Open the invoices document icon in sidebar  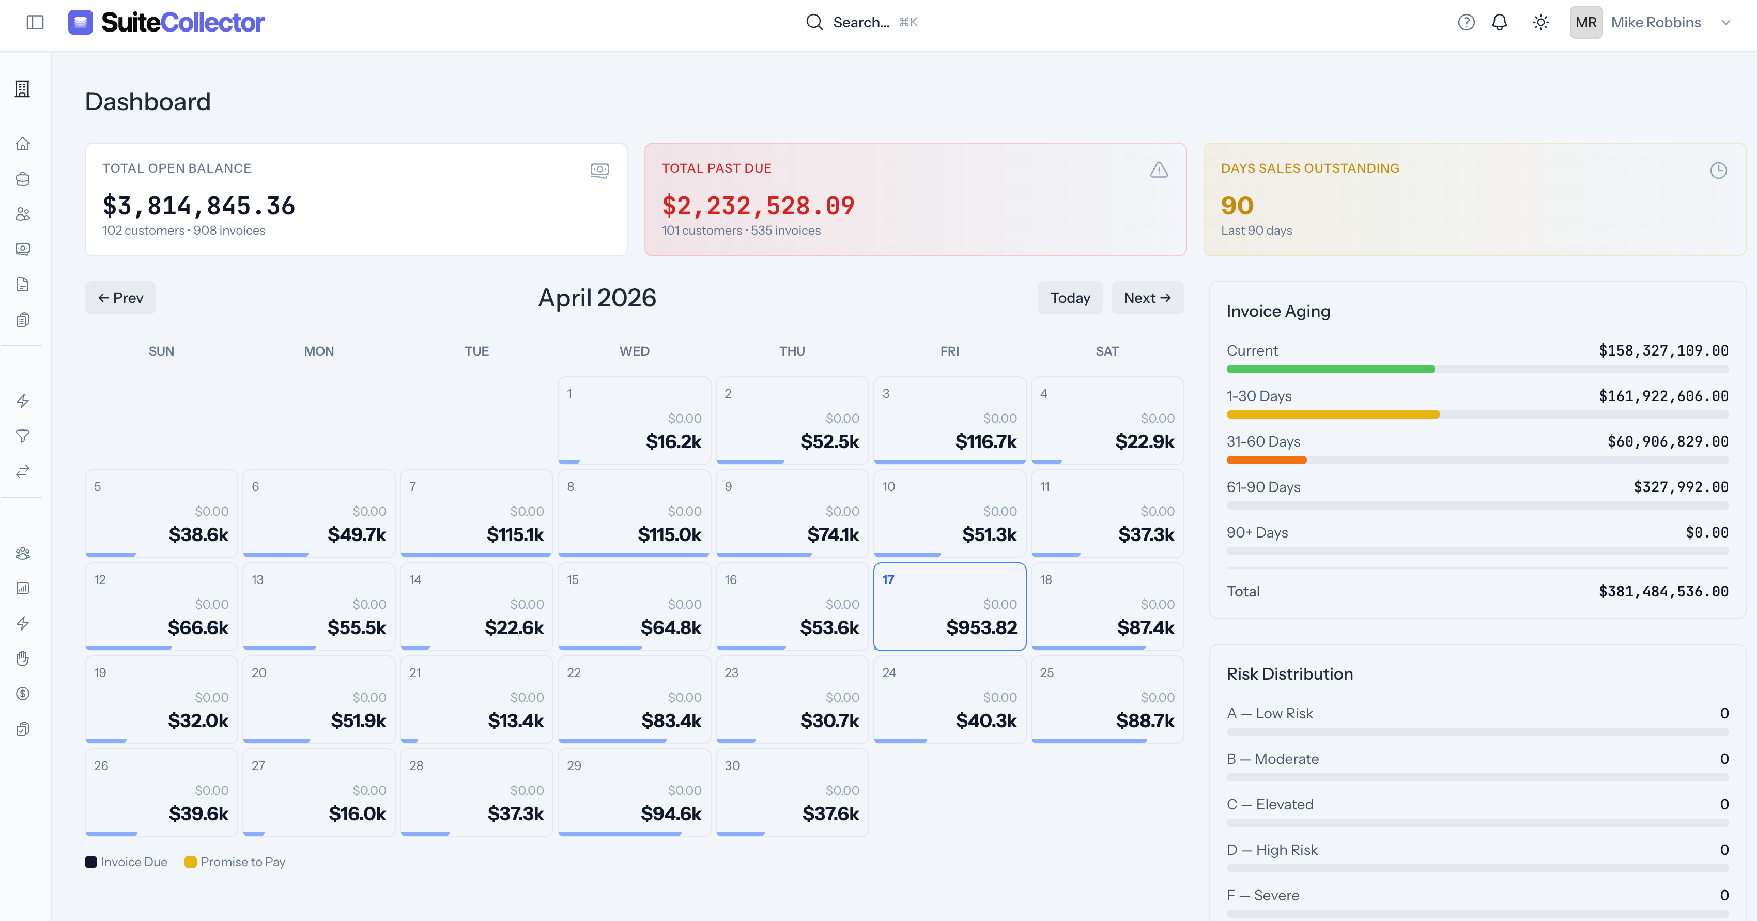point(23,284)
